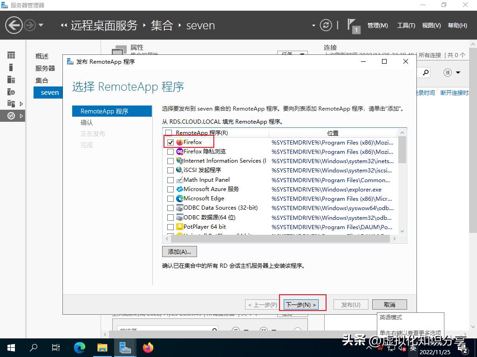This screenshot has height=357, width=477.
Task: Open Firefox from the Windows taskbar
Action: pos(148,347)
